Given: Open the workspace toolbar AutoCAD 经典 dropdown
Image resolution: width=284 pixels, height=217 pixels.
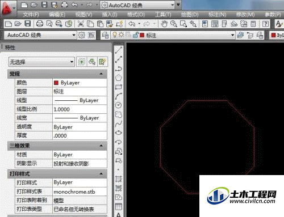Looking at the screenshot, I should coord(41,35).
